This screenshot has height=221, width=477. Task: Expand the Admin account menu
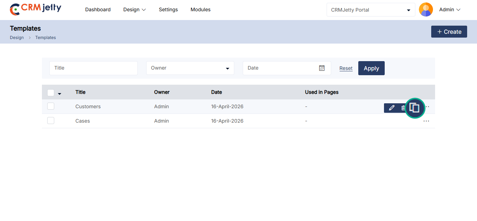coord(450,10)
